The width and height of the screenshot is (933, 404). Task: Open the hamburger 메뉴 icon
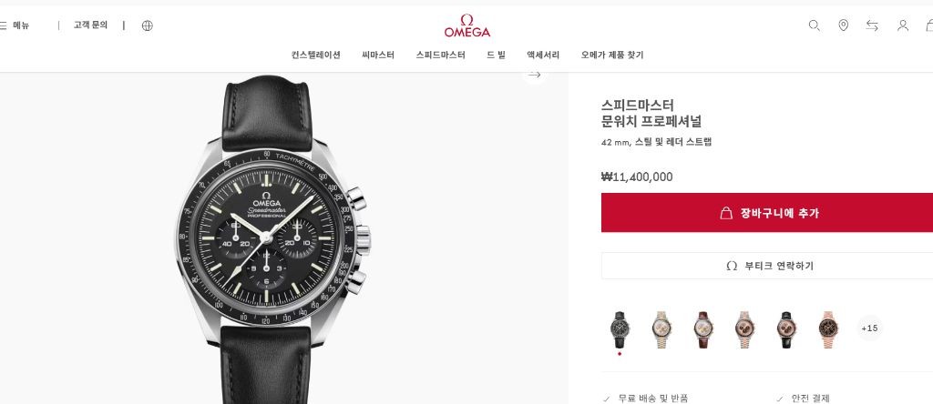3,25
